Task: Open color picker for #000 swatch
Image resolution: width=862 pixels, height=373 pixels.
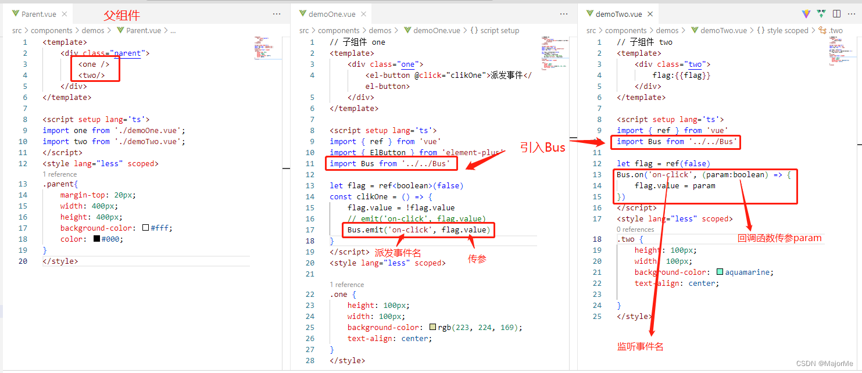Action: pyautogui.click(x=96, y=239)
